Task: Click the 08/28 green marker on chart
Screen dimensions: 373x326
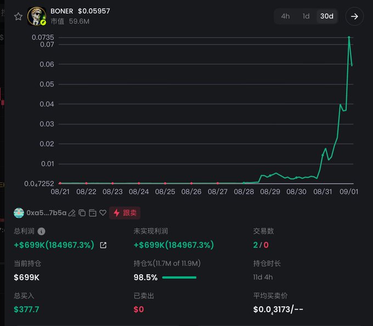Action: [x=244, y=183]
